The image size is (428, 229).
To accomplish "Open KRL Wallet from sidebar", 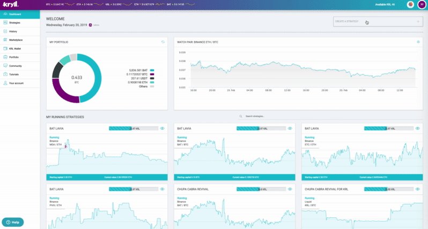I will tap(20, 49).
